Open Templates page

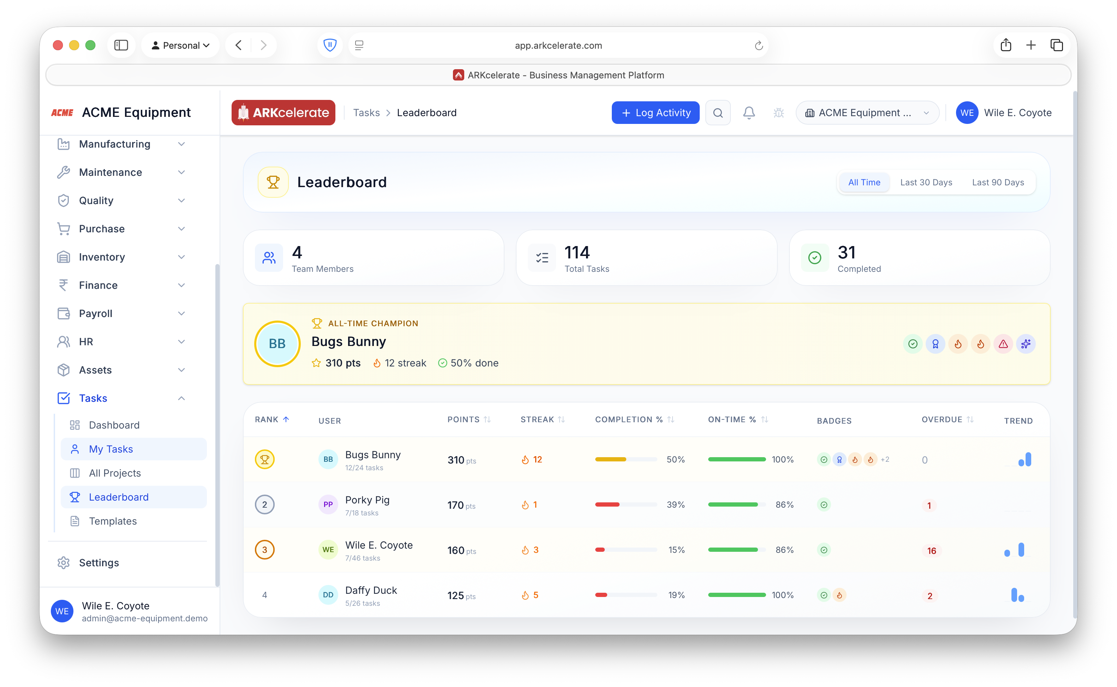tap(133, 521)
